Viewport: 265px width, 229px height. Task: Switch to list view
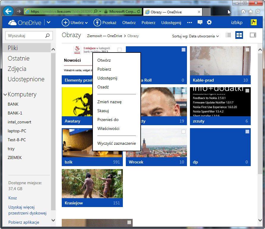[228, 35]
